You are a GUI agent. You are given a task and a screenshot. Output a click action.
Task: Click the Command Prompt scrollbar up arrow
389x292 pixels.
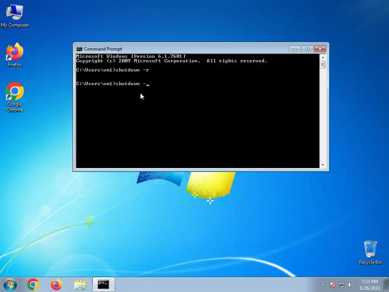[323, 57]
